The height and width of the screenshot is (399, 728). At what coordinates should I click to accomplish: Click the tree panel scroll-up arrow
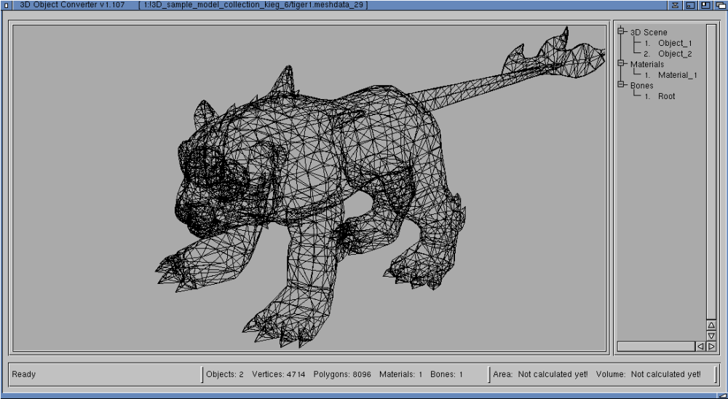(711, 325)
